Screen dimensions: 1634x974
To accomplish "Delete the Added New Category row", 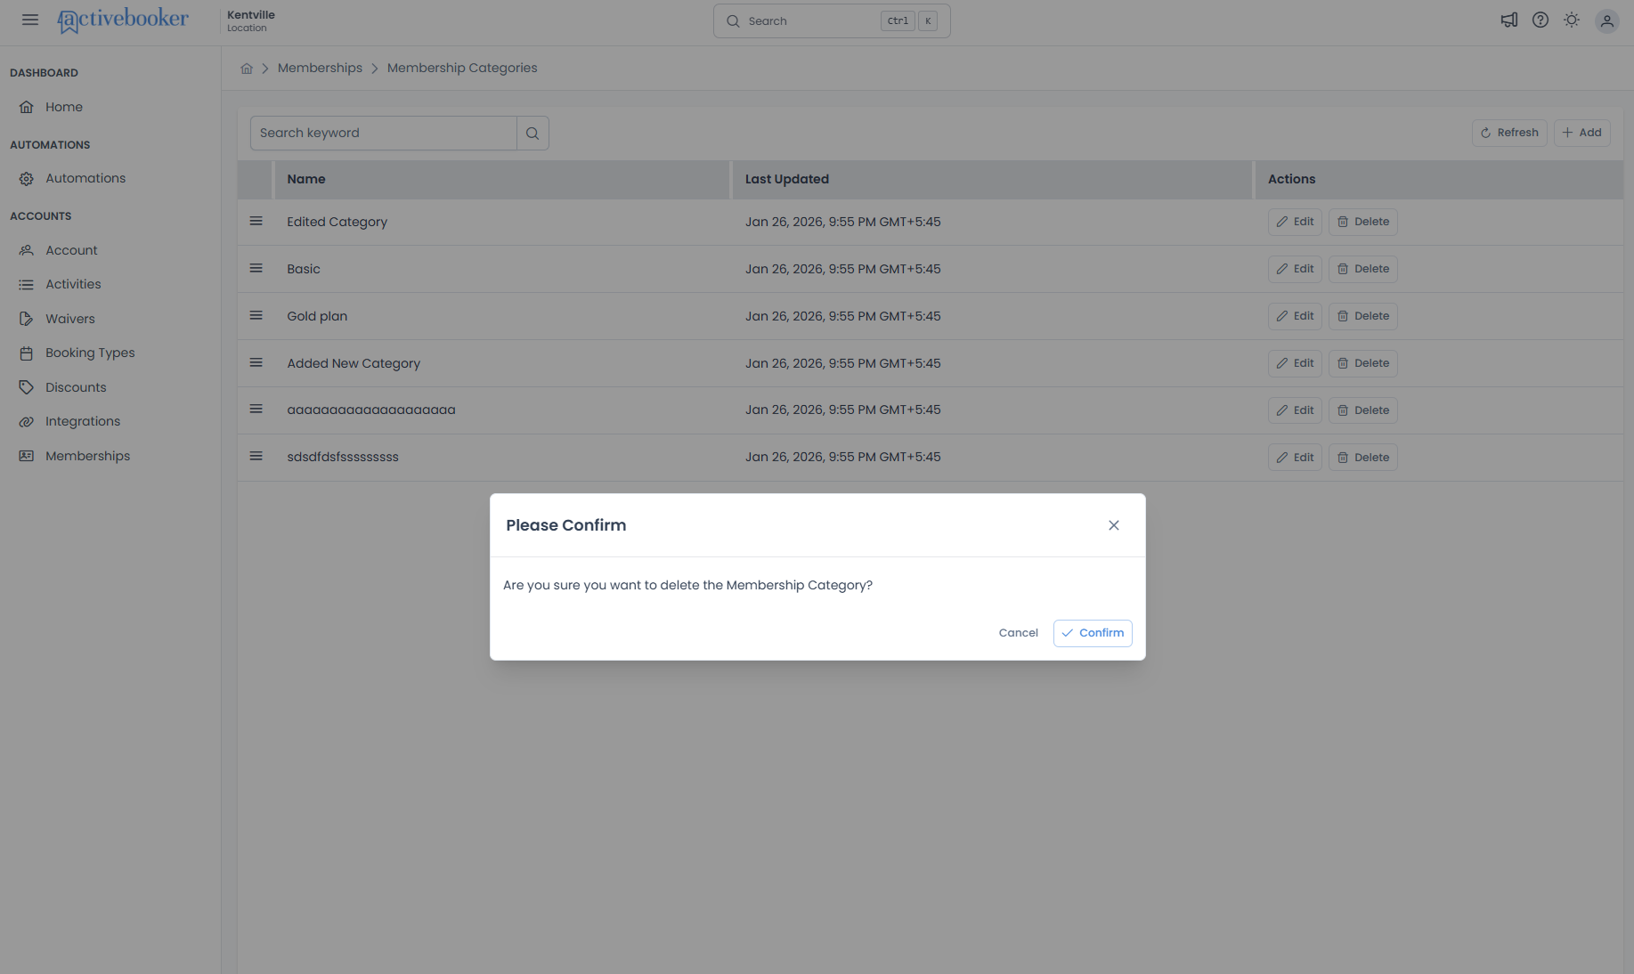I will coord(1362,363).
